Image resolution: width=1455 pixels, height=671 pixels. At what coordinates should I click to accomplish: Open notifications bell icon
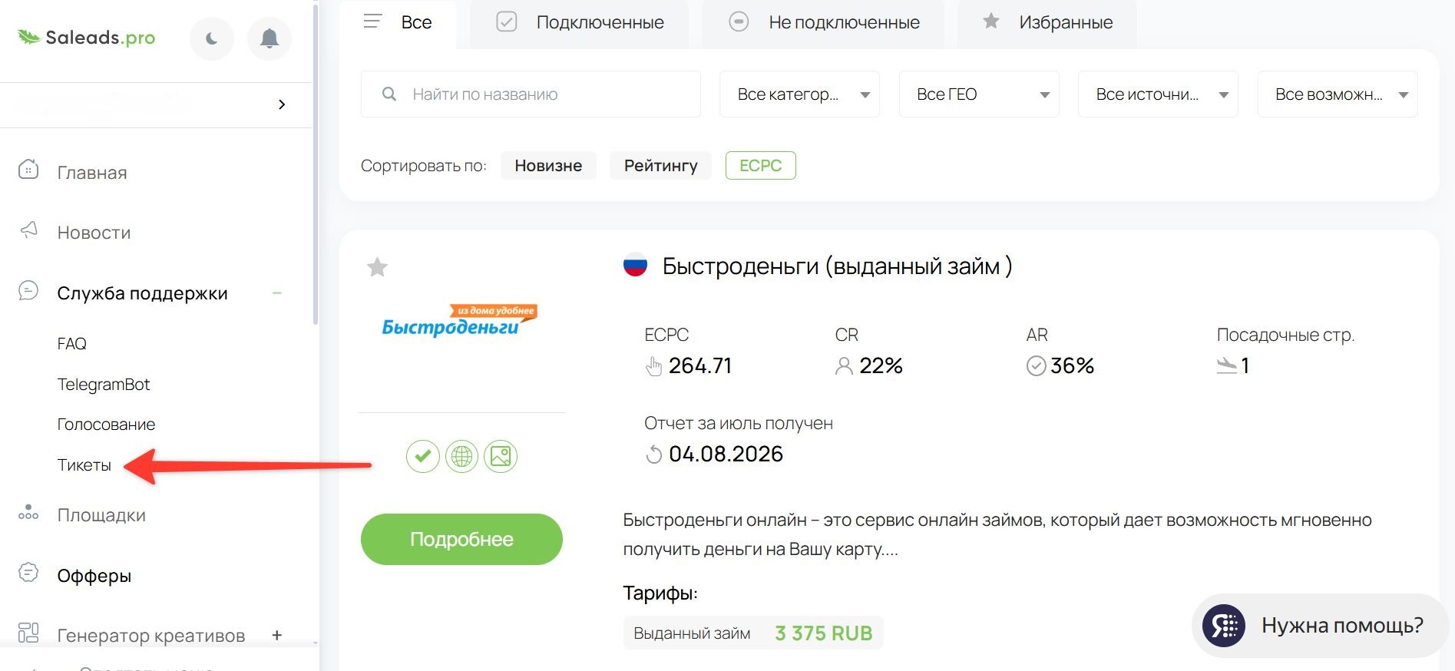269,38
